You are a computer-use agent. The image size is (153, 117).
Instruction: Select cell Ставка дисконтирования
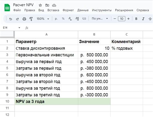(46, 48)
